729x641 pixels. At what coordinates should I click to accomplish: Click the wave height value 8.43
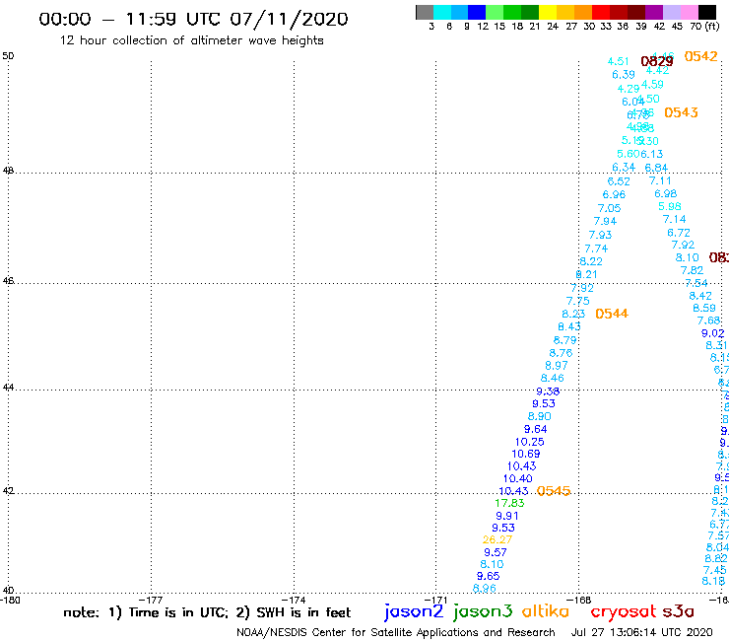pos(569,326)
